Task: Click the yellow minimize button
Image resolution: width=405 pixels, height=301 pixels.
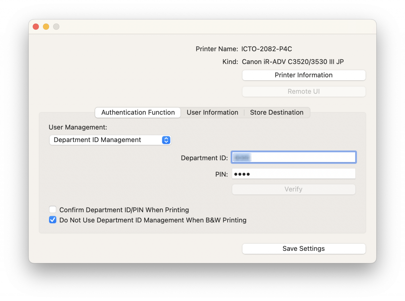Action: 46,26
